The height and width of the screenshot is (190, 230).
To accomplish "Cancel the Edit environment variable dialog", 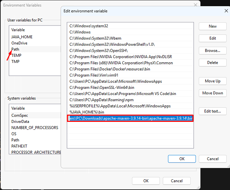I will pos(212,159).
